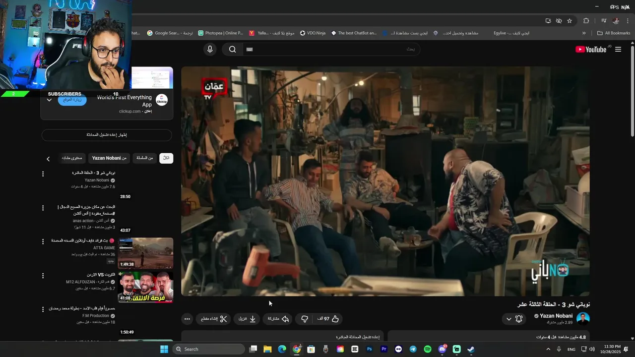Dislike the video with thumbs down
Viewport: 635px width, 357px height.
[305, 319]
